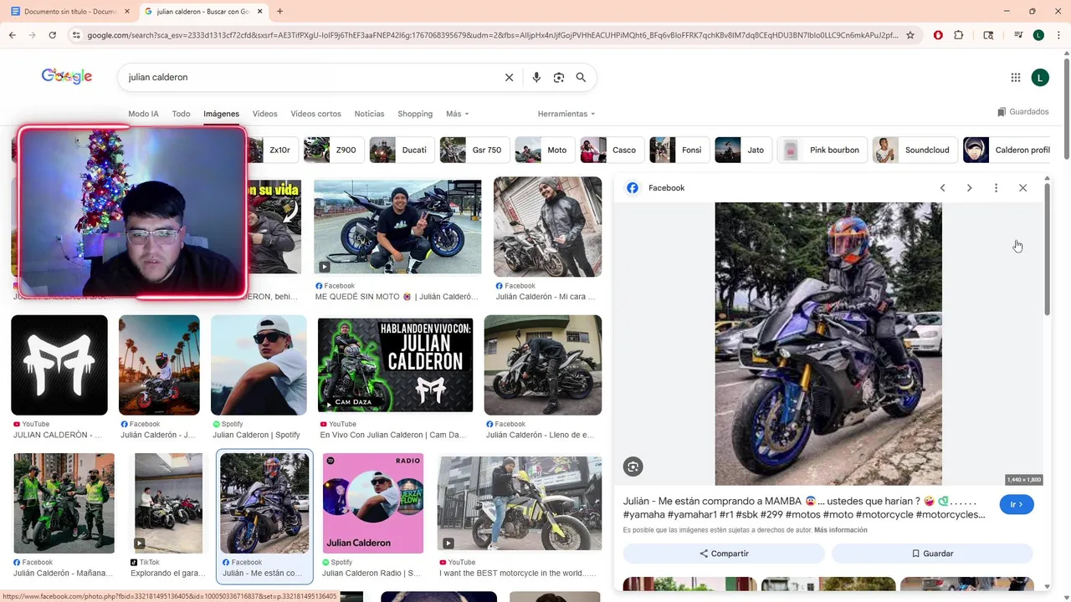1071x602 pixels.
Task: Select the Soundcloud filter chip
Action: click(914, 150)
